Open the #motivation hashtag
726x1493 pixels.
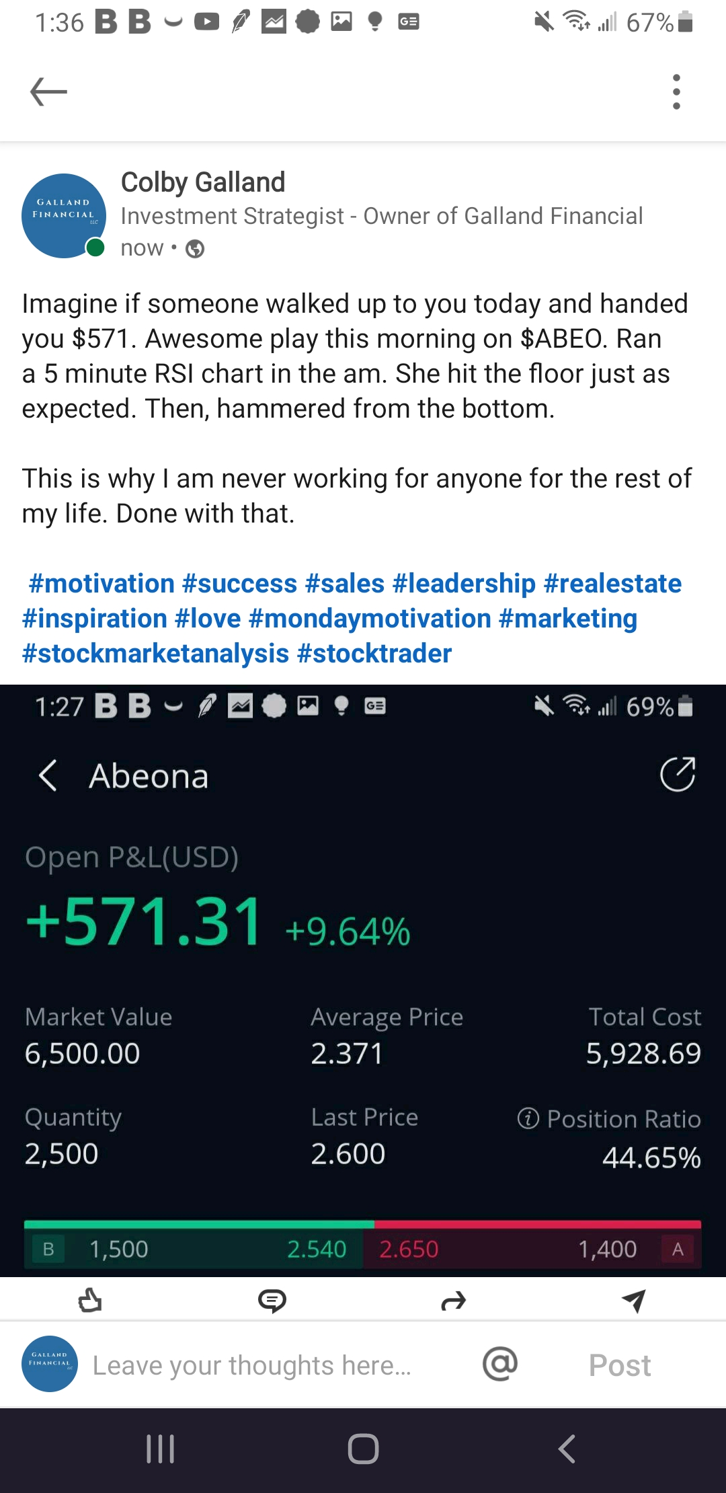[102, 583]
